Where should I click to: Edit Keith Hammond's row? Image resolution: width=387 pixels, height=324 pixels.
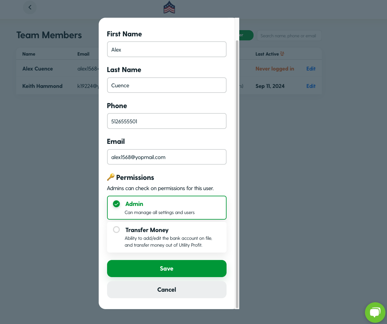(311, 86)
